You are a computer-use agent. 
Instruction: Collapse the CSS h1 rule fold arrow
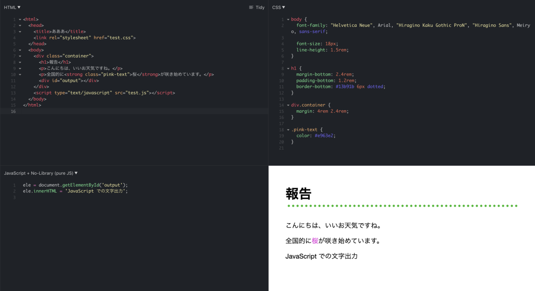tap(288, 69)
